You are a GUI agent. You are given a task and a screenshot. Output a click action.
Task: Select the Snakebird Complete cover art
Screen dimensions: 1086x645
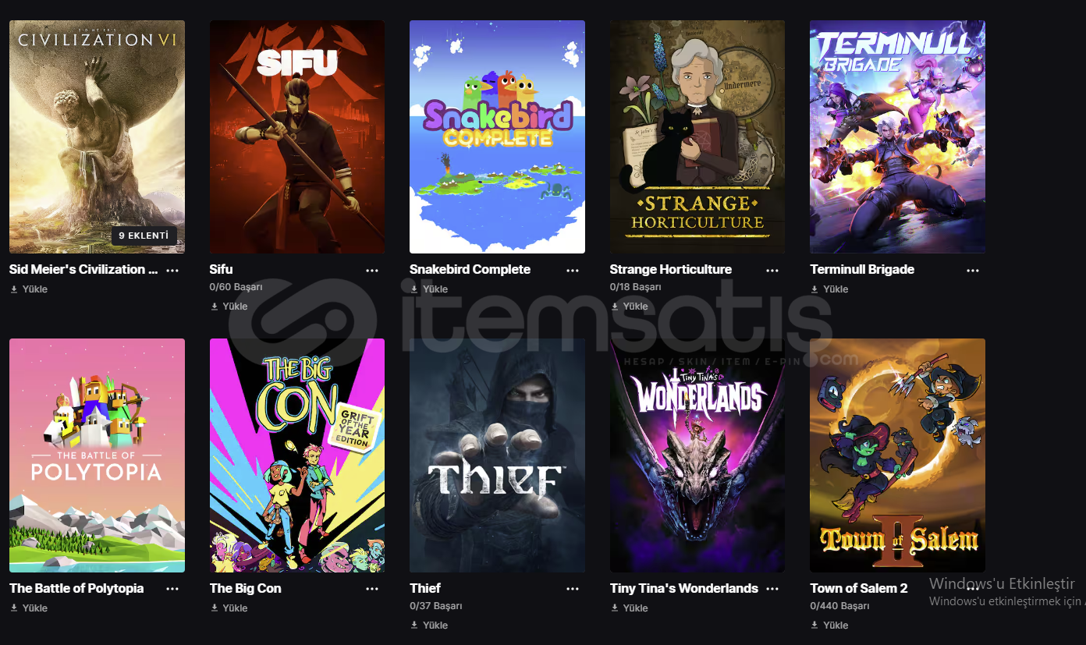[x=497, y=136]
